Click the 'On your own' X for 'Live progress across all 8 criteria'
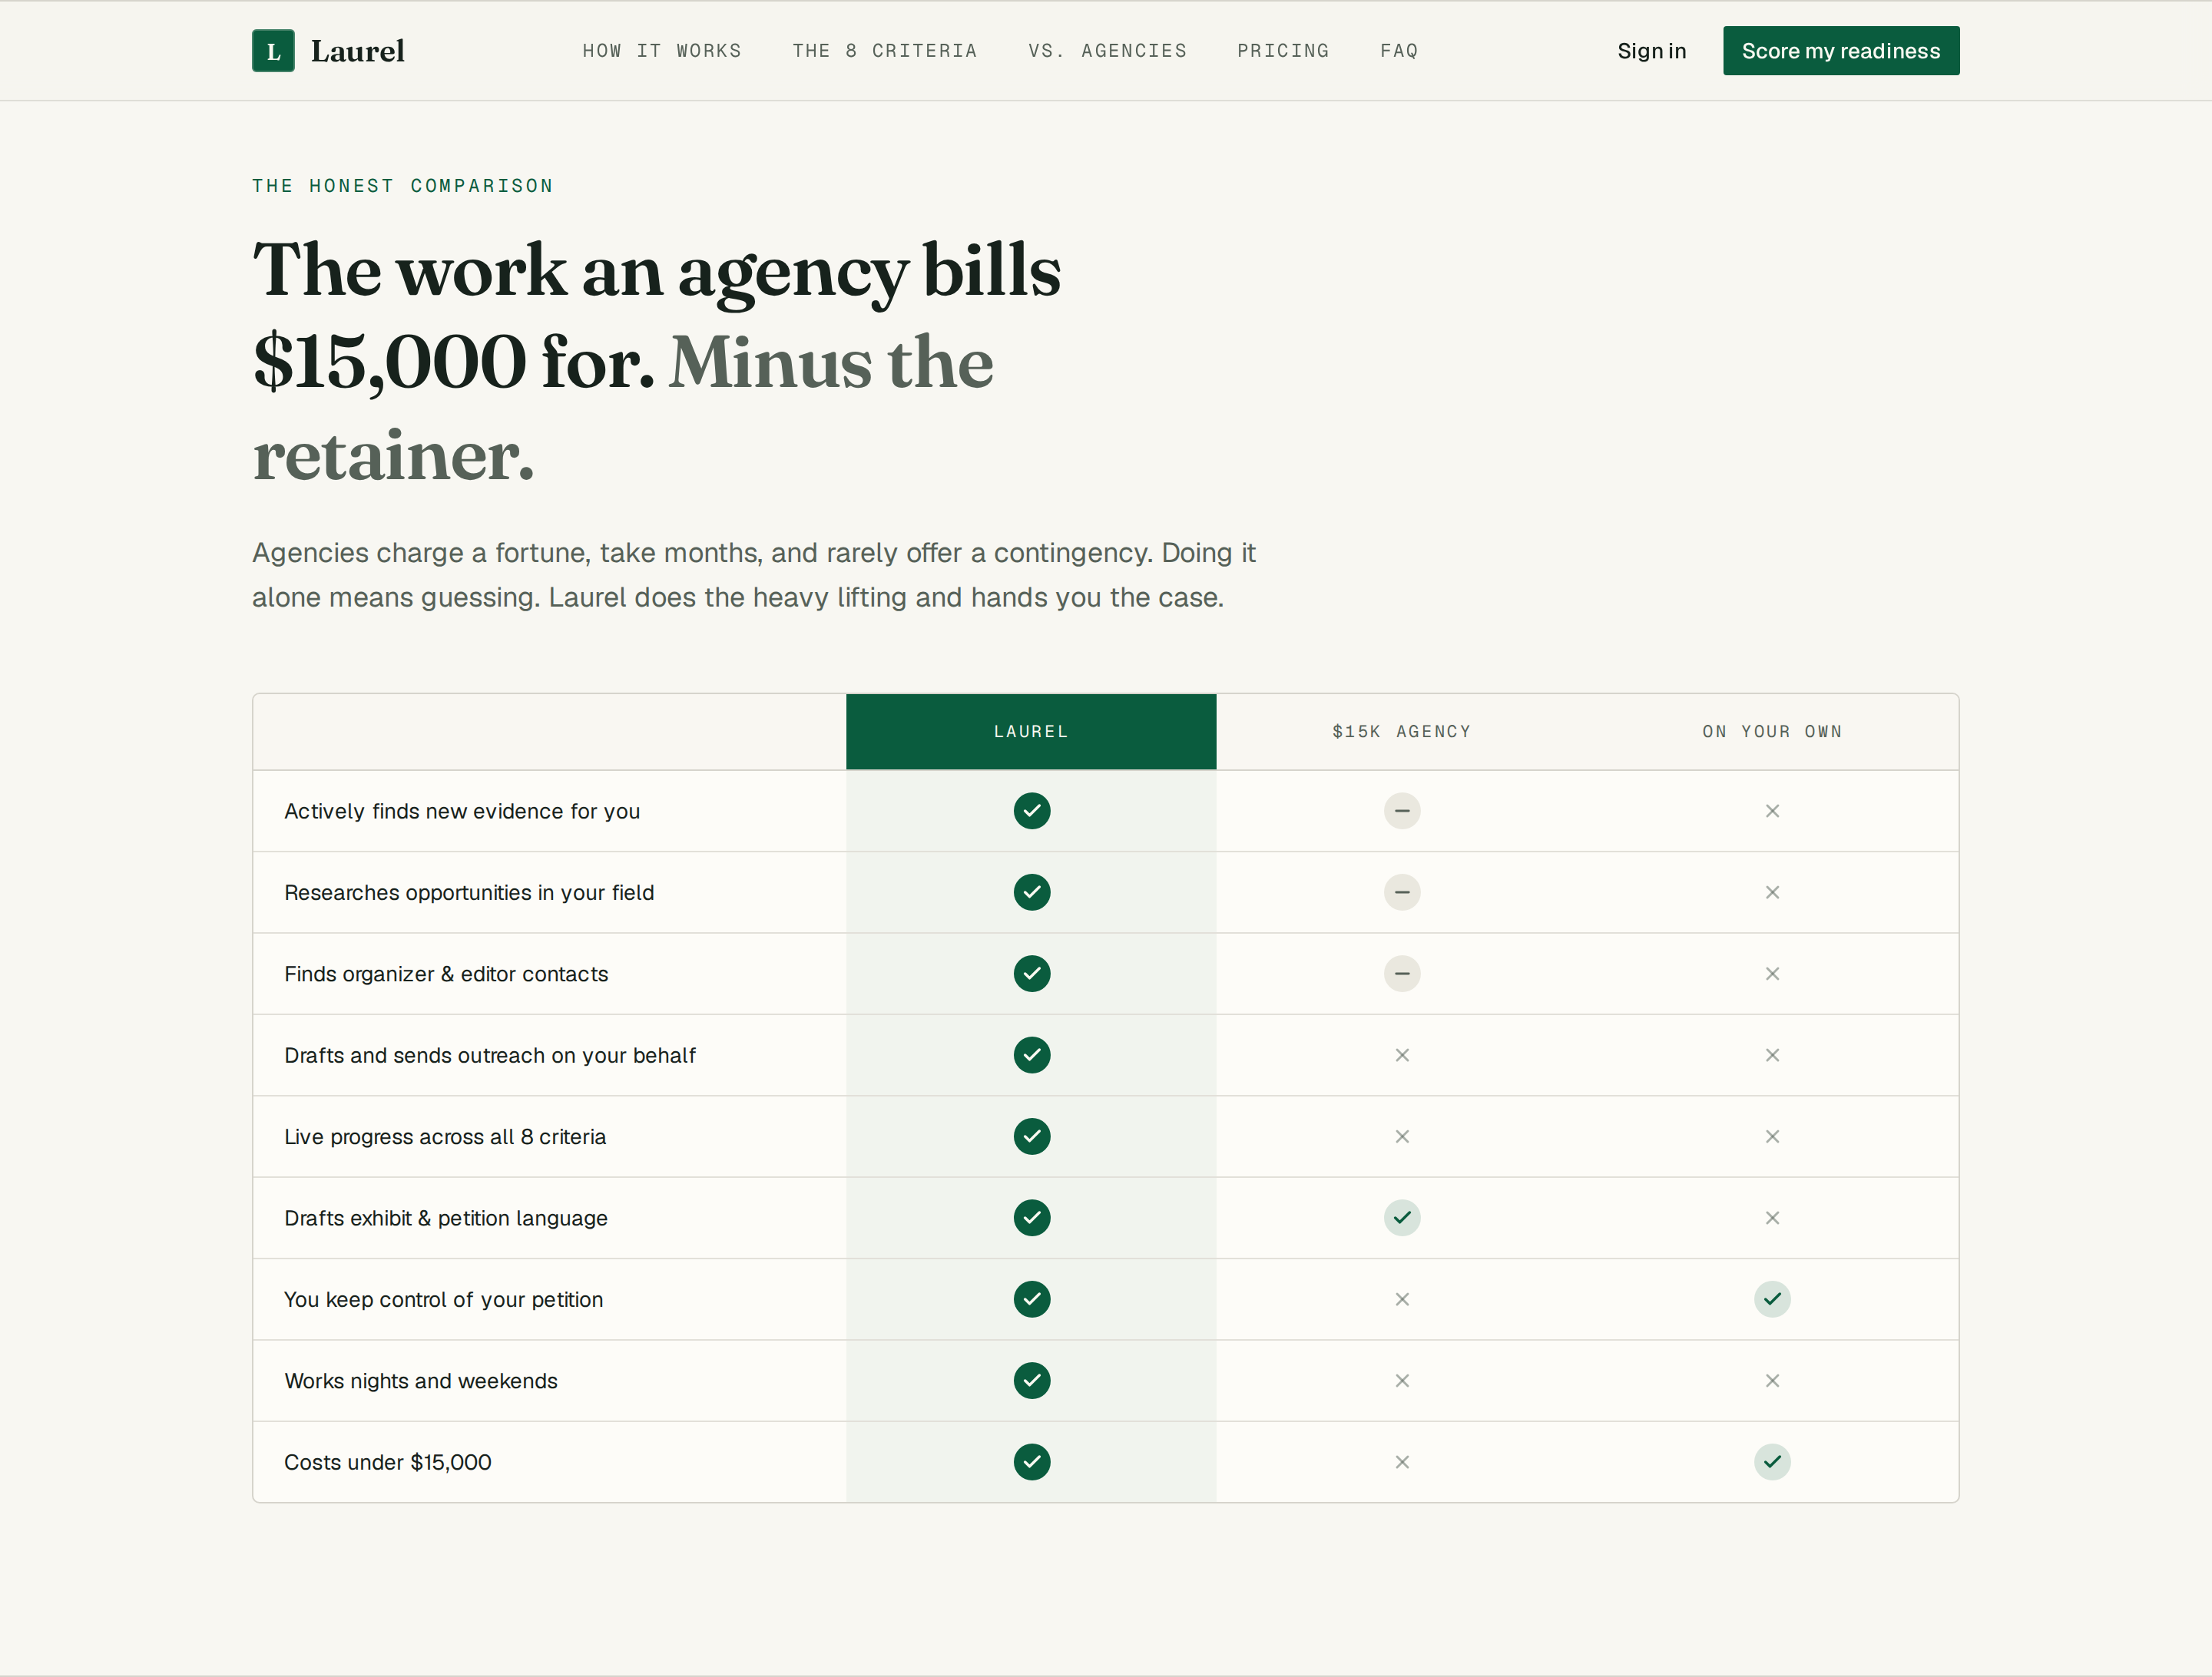Screen dimensions: 2212x1677 [x=1772, y=1136]
